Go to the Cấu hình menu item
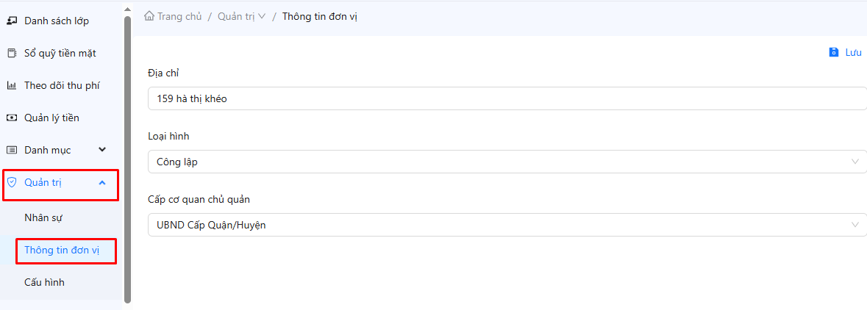867x310 pixels. 44,282
